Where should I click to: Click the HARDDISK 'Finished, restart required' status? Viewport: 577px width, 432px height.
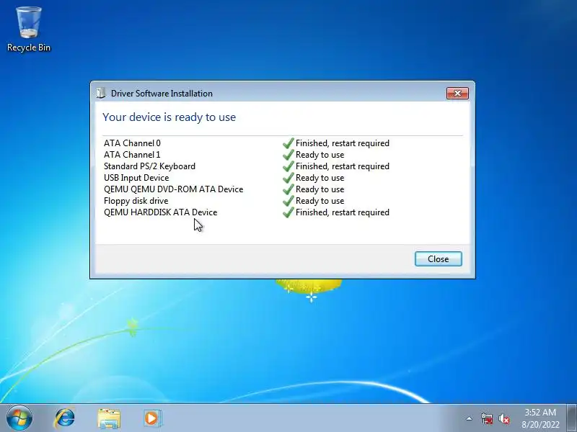[x=342, y=212]
